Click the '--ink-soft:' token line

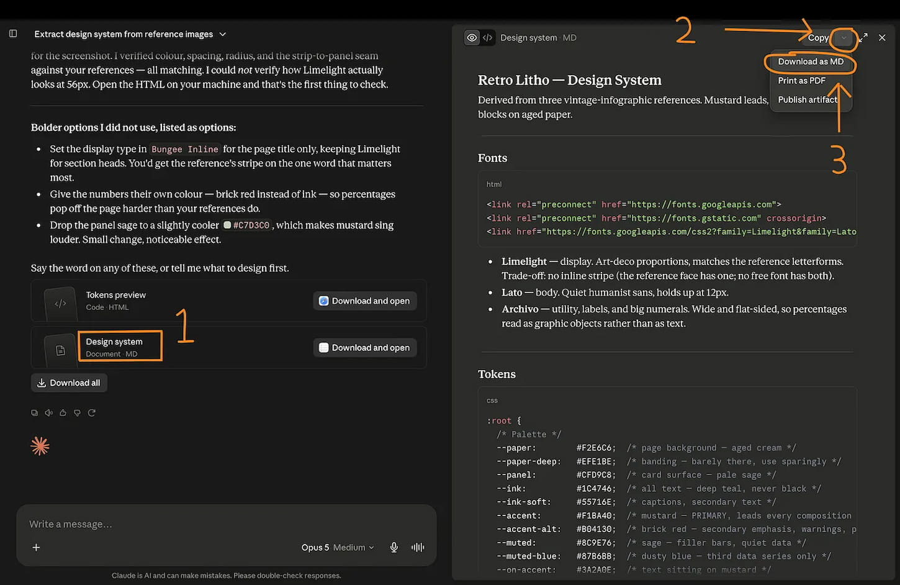(x=636, y=502)
